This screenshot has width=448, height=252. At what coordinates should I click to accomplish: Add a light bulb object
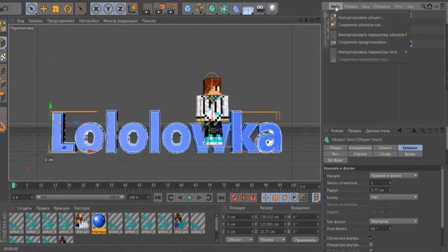pyautogui.click(x=272, y=9)
